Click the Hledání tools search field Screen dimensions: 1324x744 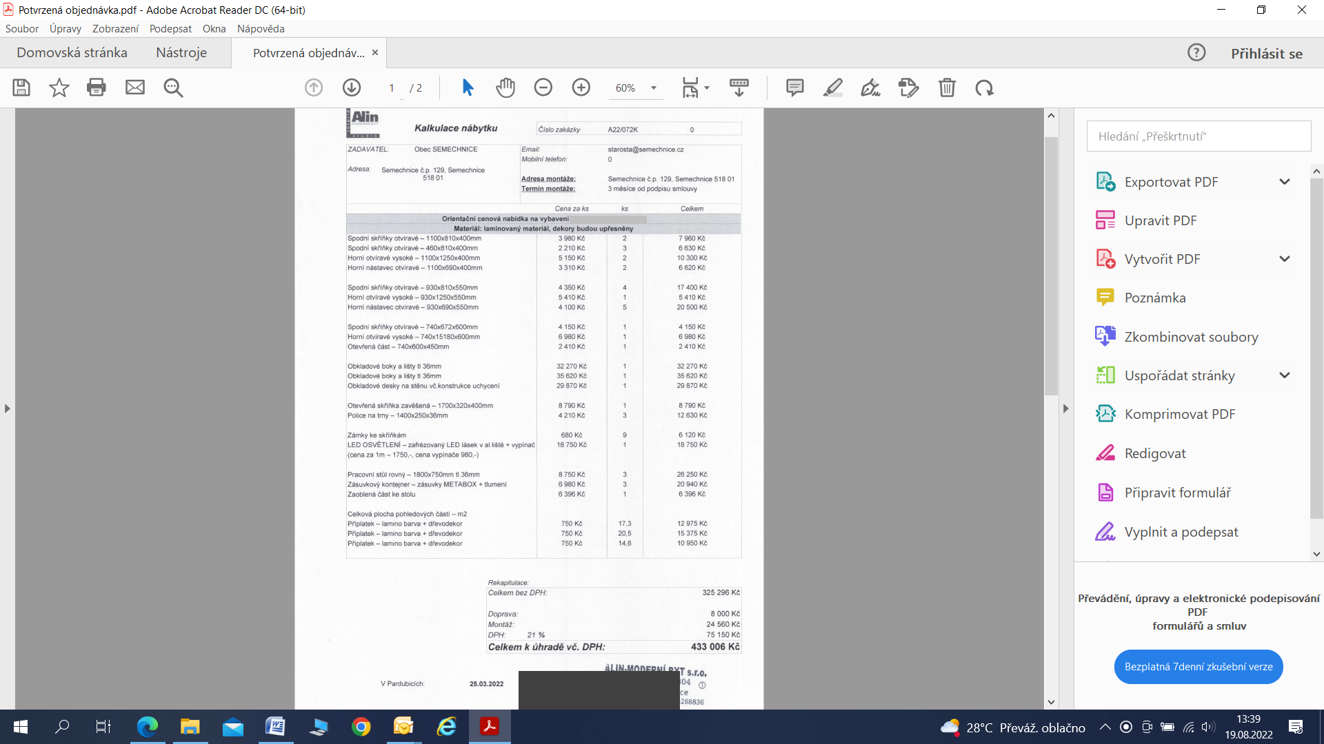point(1198,136)
